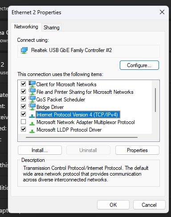This screenshot has width=171, height=217.
Task: Open Configure for the Realtek adapter
Action: point(139,65)
